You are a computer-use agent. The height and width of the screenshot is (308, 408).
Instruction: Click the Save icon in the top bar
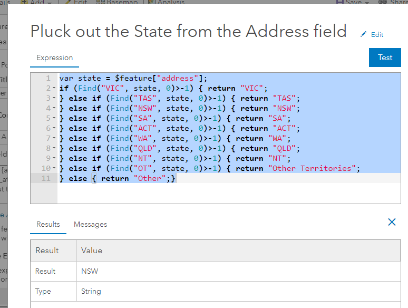341,2
